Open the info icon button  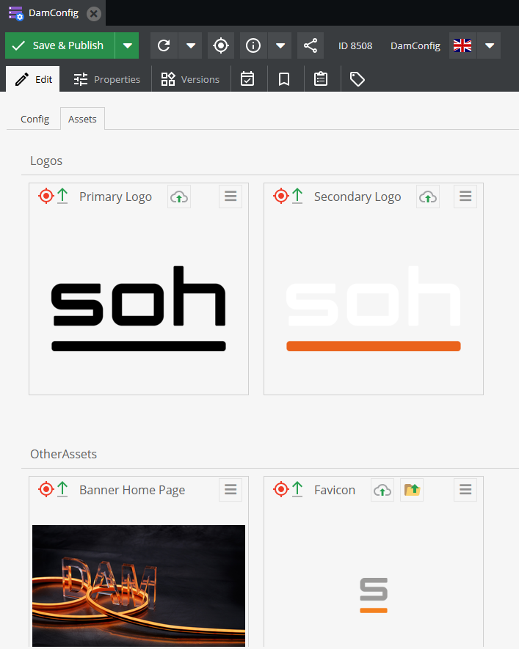253,45
